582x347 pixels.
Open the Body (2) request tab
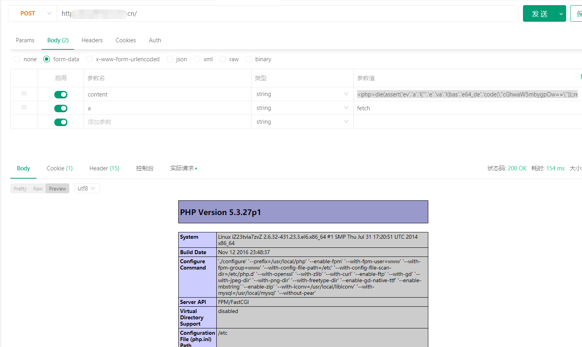point(58,40)
